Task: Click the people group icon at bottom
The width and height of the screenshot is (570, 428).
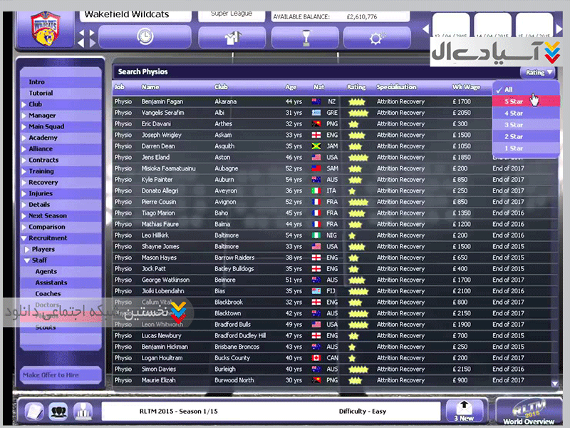Action: click(x=60, y=411)
